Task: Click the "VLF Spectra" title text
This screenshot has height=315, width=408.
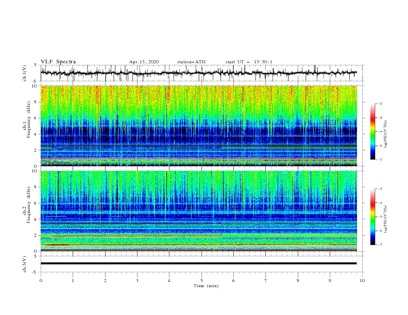Action: point(58,62)
